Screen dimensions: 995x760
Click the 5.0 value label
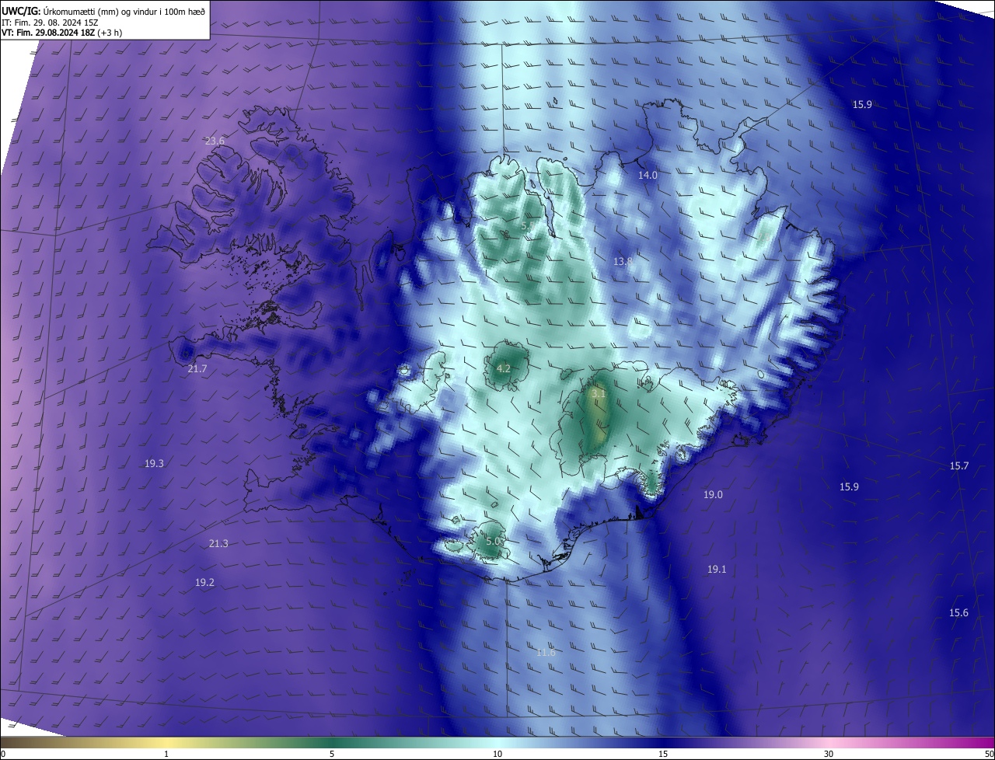point(493,541)
